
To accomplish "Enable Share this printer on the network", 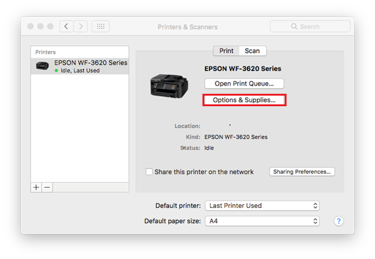I will tap(149, 172).
